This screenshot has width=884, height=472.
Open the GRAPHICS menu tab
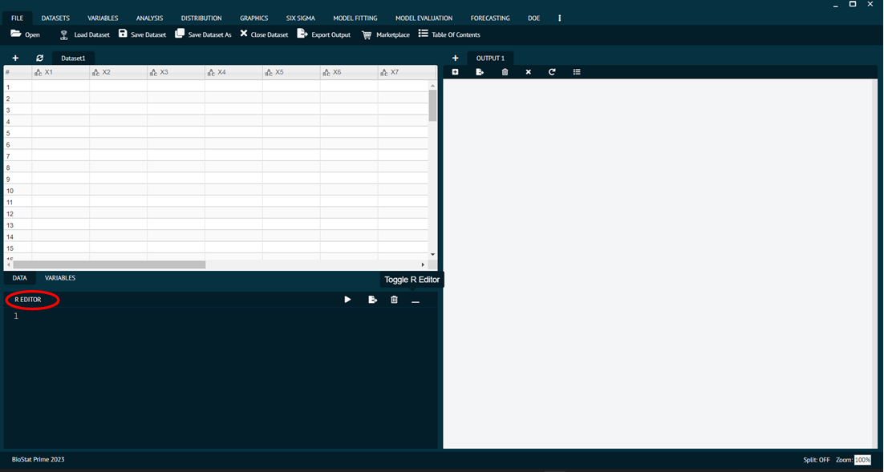253,18
